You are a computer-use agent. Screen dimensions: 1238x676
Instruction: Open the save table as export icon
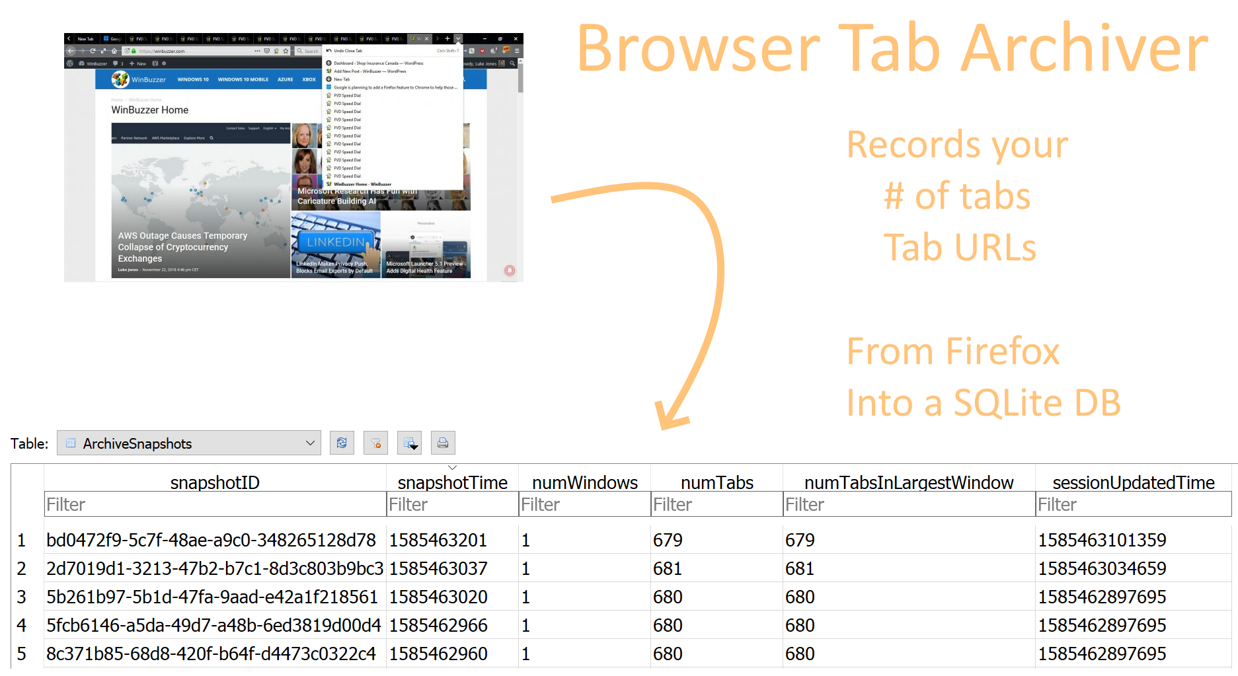click(x=410, y=443)
